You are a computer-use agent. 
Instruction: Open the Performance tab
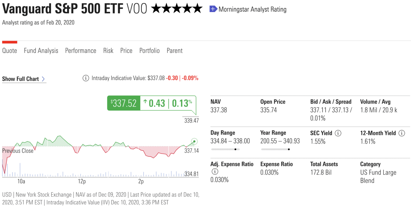click(x=81, y=51)
